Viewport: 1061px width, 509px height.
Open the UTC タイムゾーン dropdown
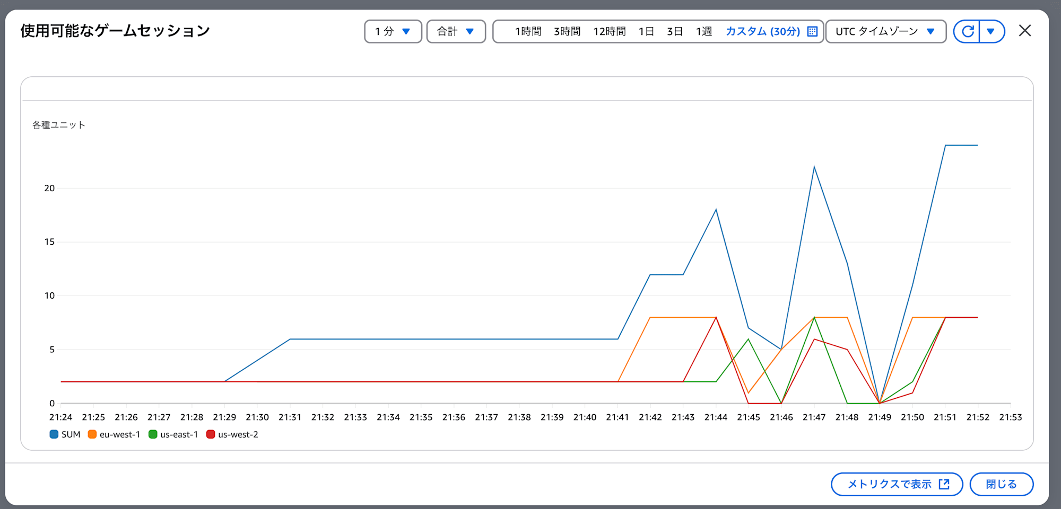[x=886, y=31]
